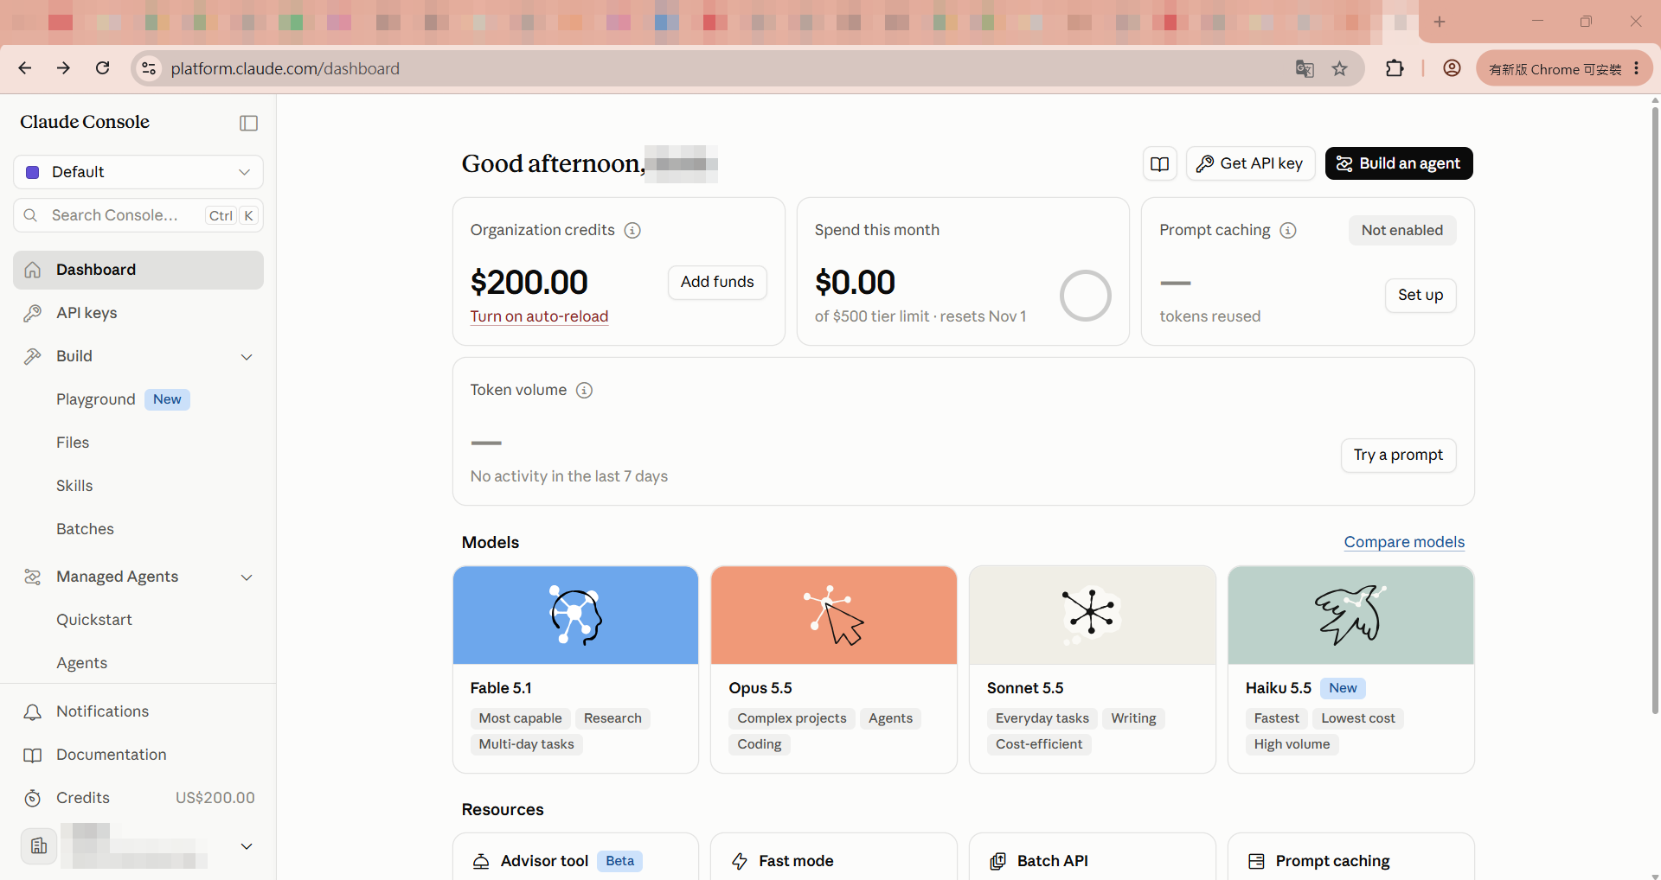View site information icon in address bar

[149, 68]
